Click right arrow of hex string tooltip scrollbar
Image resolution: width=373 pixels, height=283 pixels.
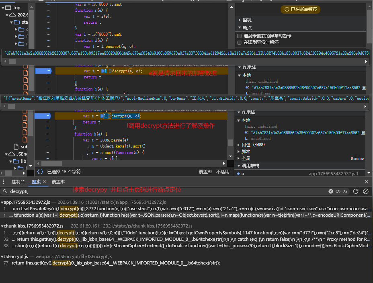(x=366, y=62)
